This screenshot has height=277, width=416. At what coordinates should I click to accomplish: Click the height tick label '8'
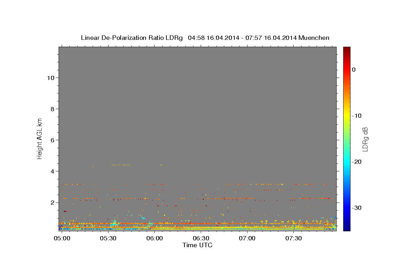(52, 109)
